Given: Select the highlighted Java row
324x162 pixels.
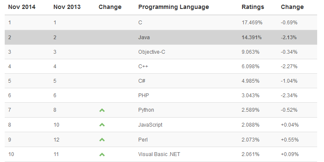Looking at the screenshot, I should pos(161,38).
